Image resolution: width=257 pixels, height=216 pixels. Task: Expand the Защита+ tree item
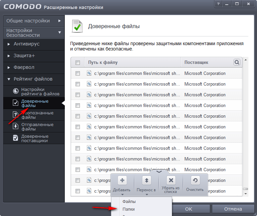[x=9, y=56]
